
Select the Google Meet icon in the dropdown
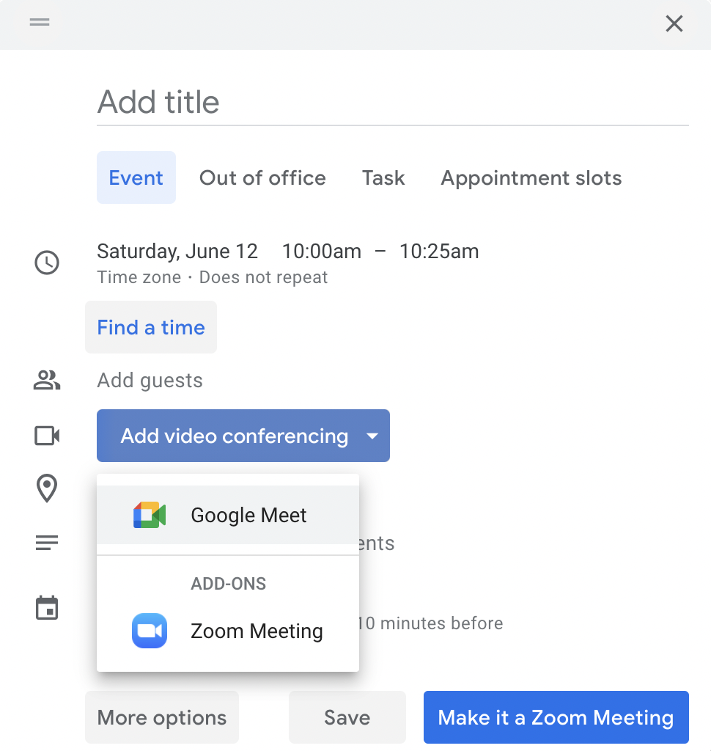(149, 515)
